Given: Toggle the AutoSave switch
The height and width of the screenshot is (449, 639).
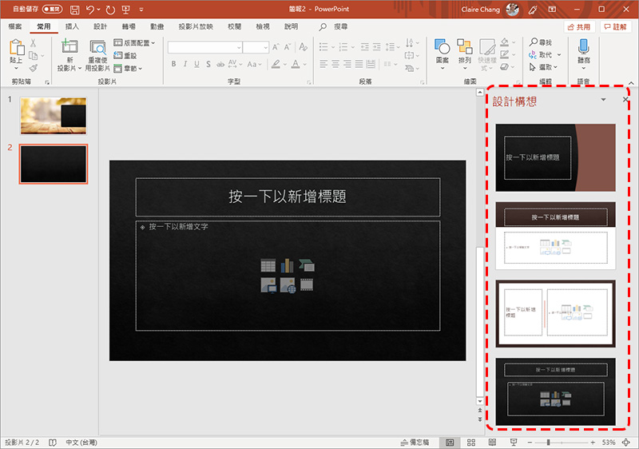Looking at the screenshot, I should pos(52,9).
